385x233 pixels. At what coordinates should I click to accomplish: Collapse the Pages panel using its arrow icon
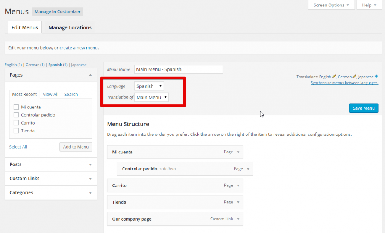[91, 75]
